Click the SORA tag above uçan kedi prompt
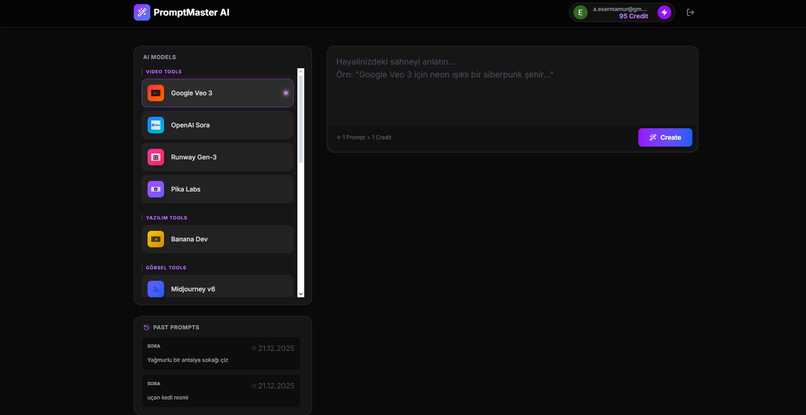Screen dimensions: 806x415 click(x=154, y=384)
